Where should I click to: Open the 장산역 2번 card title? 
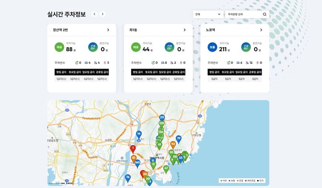60,30
